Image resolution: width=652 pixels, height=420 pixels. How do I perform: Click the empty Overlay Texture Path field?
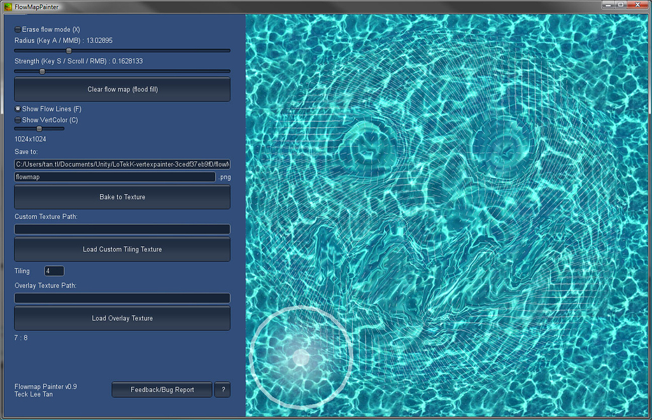122,298
